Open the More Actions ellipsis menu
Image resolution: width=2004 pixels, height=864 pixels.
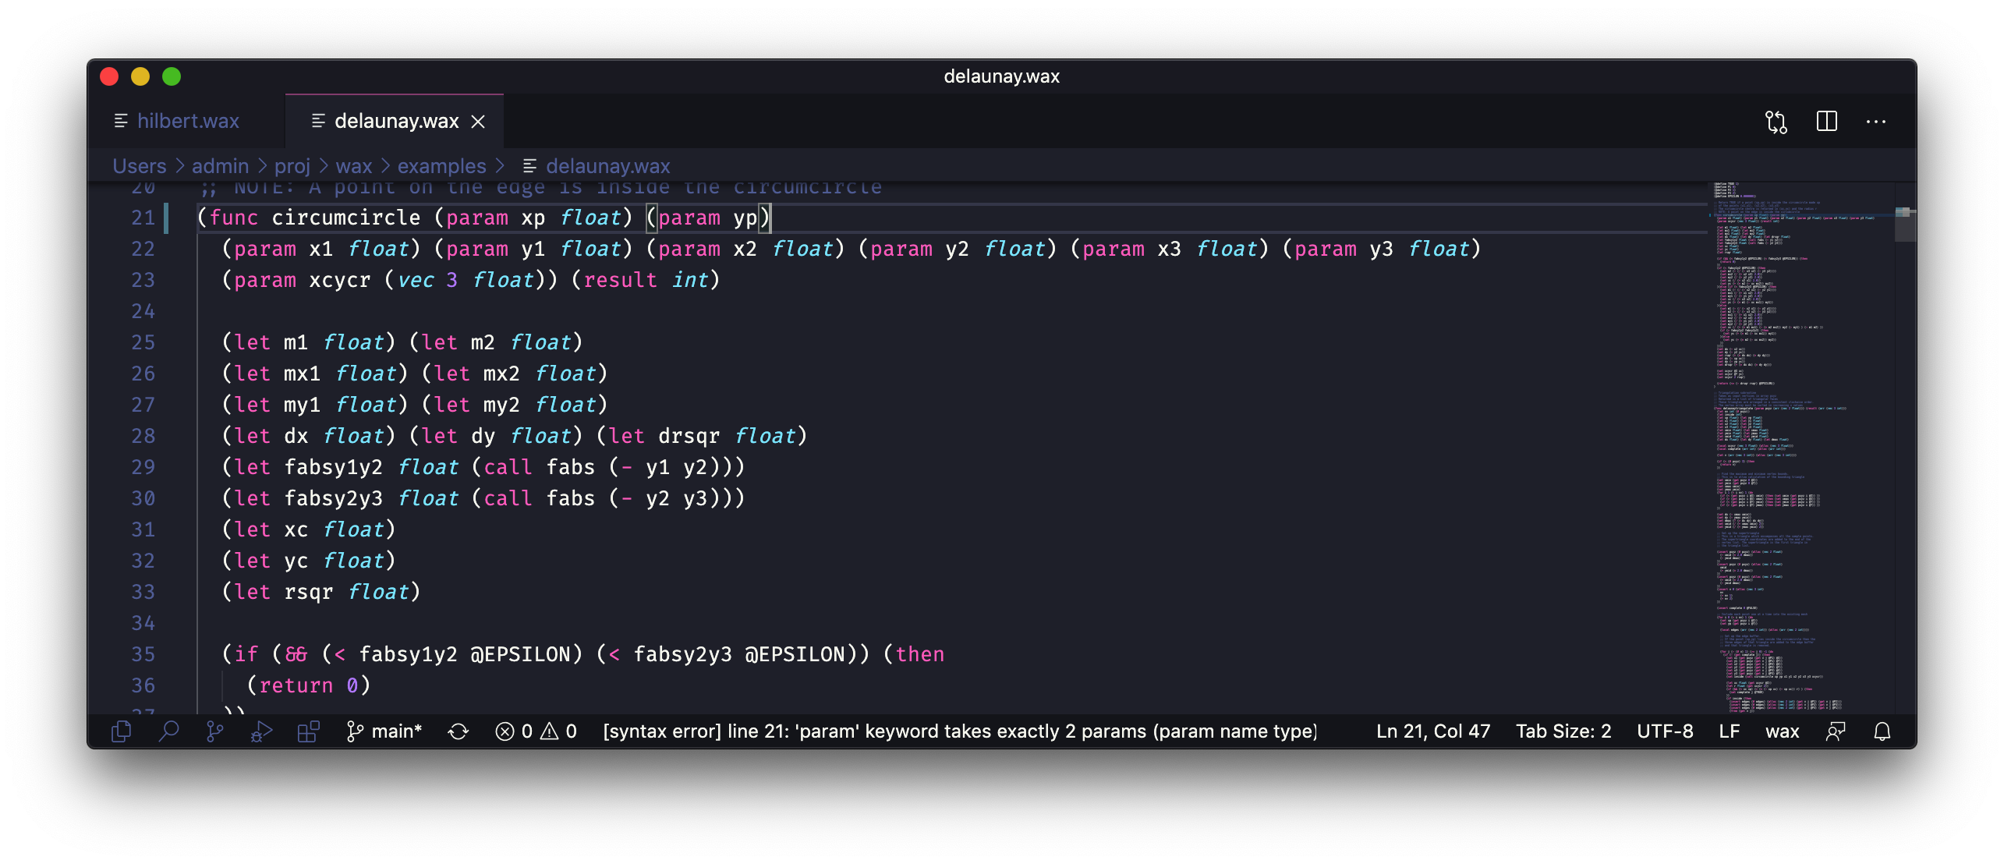pyautogui.click(x=1876, y=122)
